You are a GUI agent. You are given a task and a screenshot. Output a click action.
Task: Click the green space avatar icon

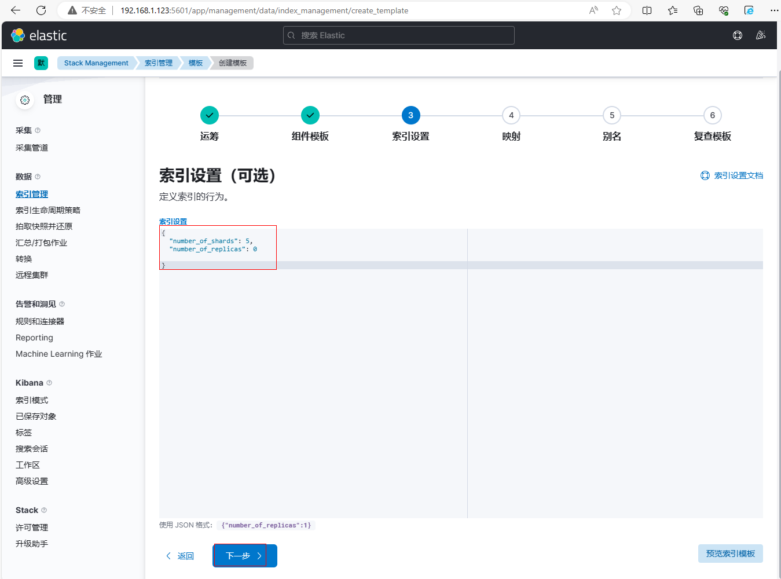click(41, 63)
